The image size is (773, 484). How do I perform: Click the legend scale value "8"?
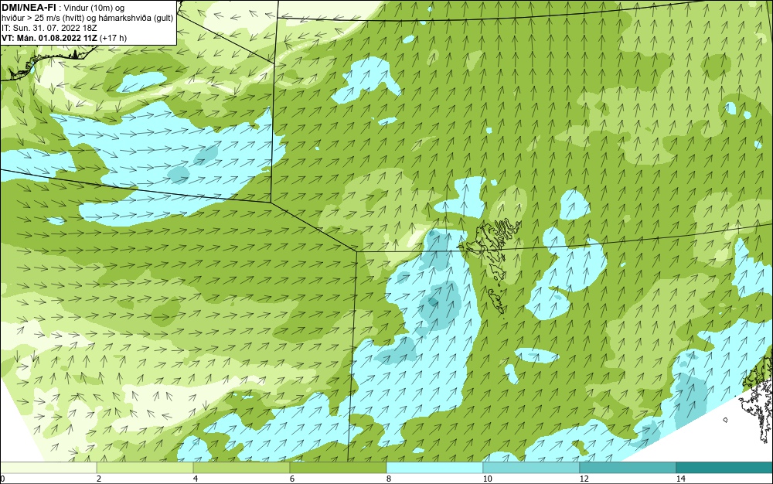click(x=389, y=479)
